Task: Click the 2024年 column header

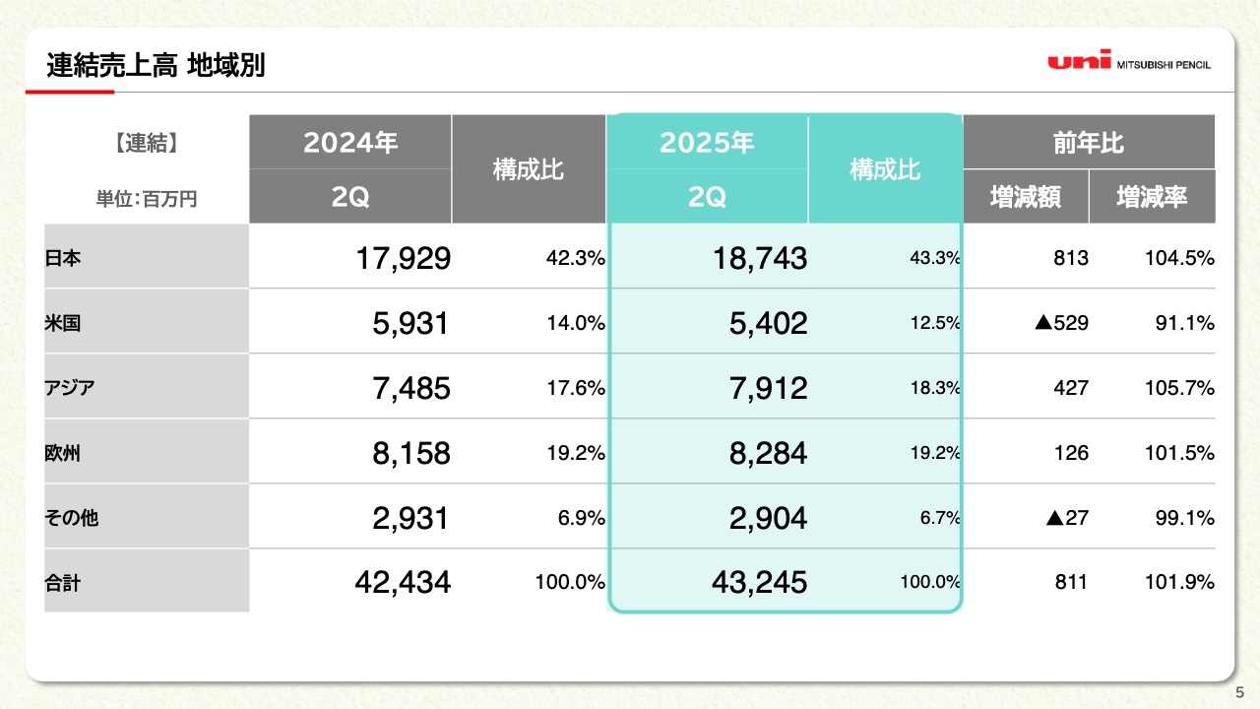Action: coord(350,143)
